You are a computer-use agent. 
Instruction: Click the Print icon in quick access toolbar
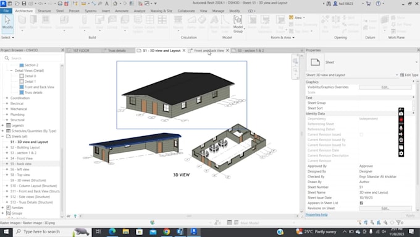click(x=60, y=4)
